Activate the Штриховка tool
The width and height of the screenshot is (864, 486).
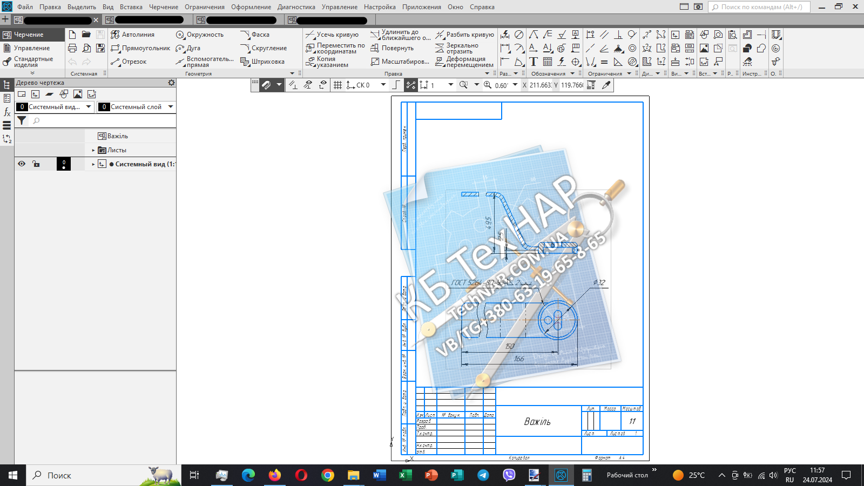tap(262, 62)
